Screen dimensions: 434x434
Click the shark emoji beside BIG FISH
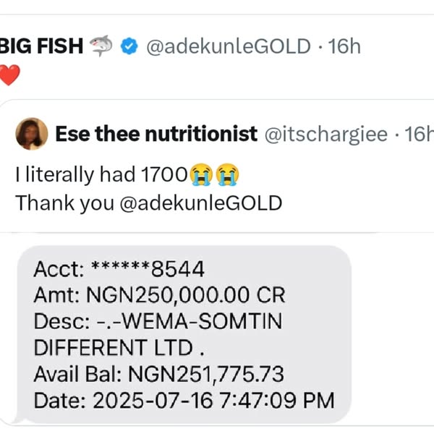(101, 47)
